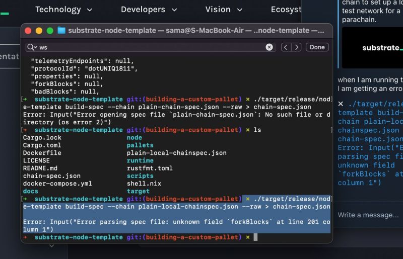Click the X mark in the chat message

tap(341, 104)
